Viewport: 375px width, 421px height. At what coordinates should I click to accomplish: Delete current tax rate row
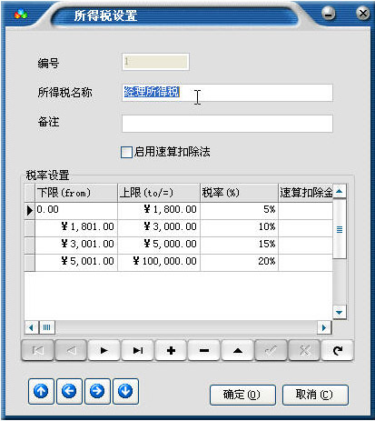click(x=204, y=350)
